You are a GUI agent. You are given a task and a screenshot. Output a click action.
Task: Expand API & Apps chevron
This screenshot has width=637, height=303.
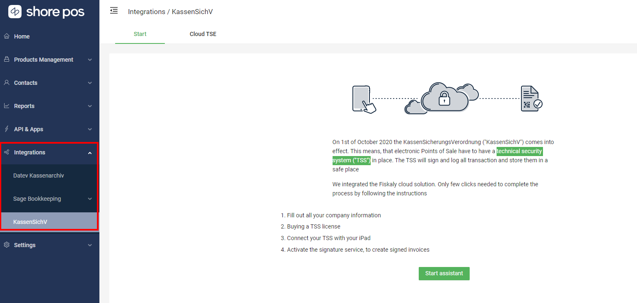[90, 129]
